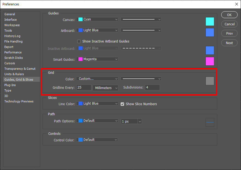Select Cursors preferences category

[x=10, y=63]
